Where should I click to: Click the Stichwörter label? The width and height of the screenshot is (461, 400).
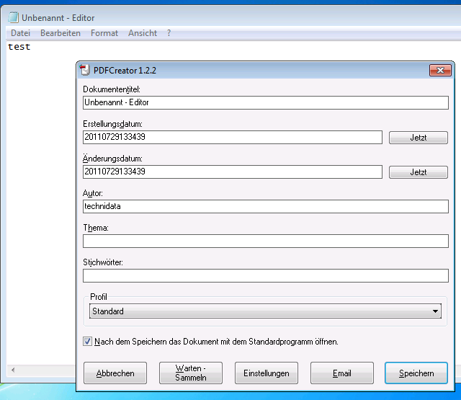pos(103,262)
